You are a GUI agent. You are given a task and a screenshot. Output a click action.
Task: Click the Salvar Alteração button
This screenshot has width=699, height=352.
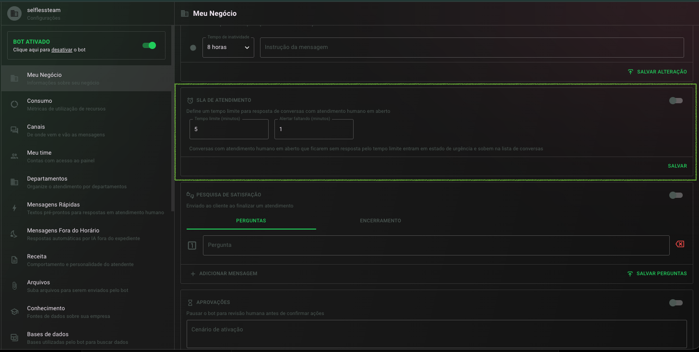pos(657,72)
